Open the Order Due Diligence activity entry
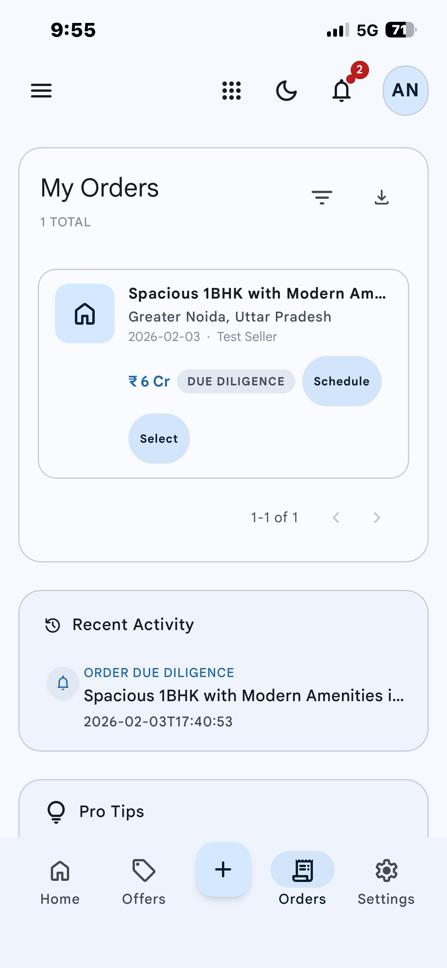This screenshot has height=968, width=447. click(244, 695)
